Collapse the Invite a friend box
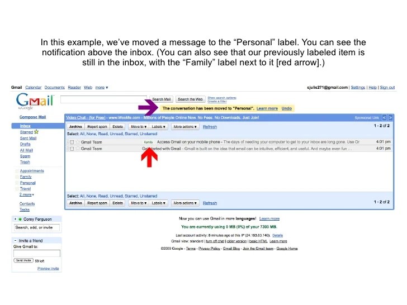Image resolution: width=407 pixels, height=305 pixels. 15,241
